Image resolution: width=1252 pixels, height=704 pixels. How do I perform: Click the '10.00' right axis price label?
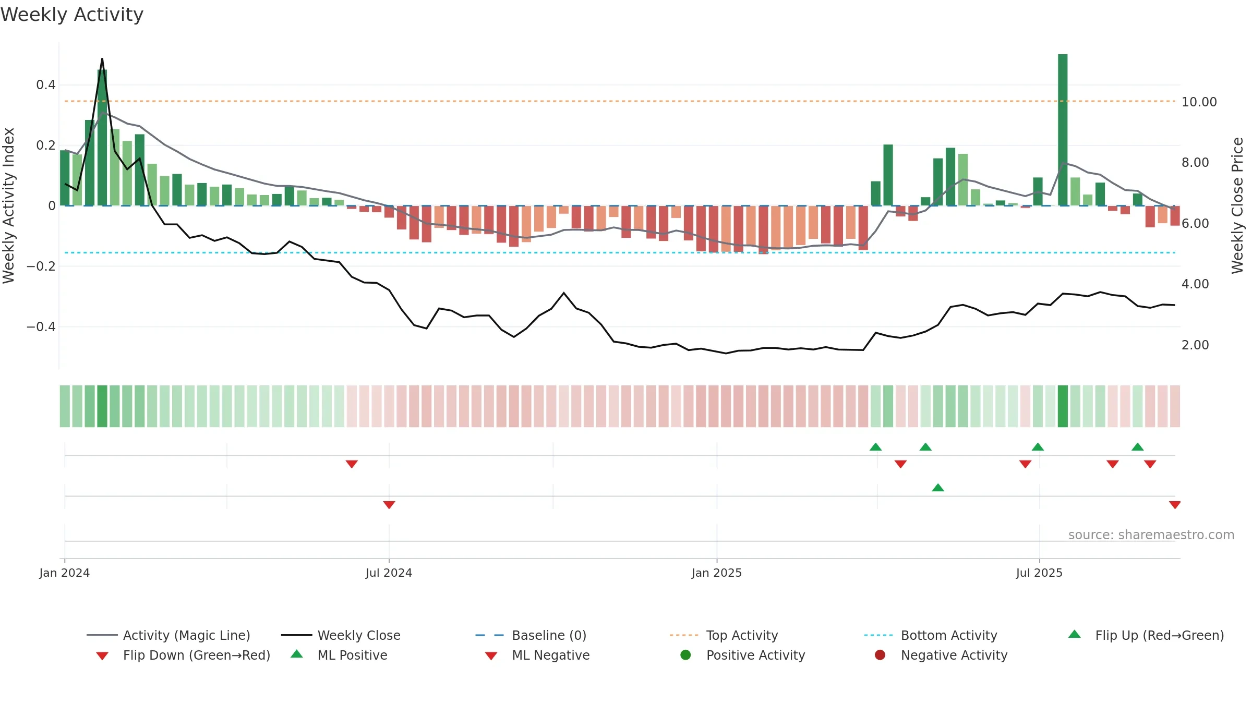pos(1199,102)
